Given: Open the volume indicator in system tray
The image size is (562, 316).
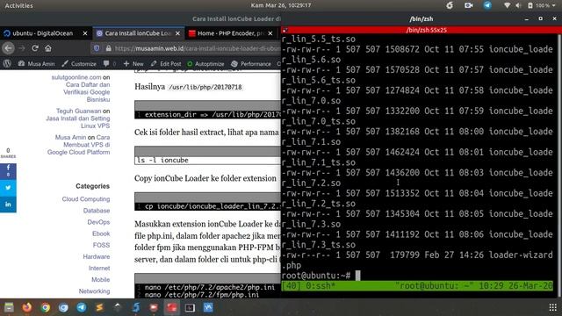Looking at the screenshot, I should [x=518, y=5].
